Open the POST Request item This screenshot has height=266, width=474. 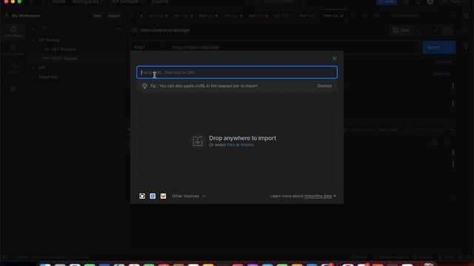point(60,58)
